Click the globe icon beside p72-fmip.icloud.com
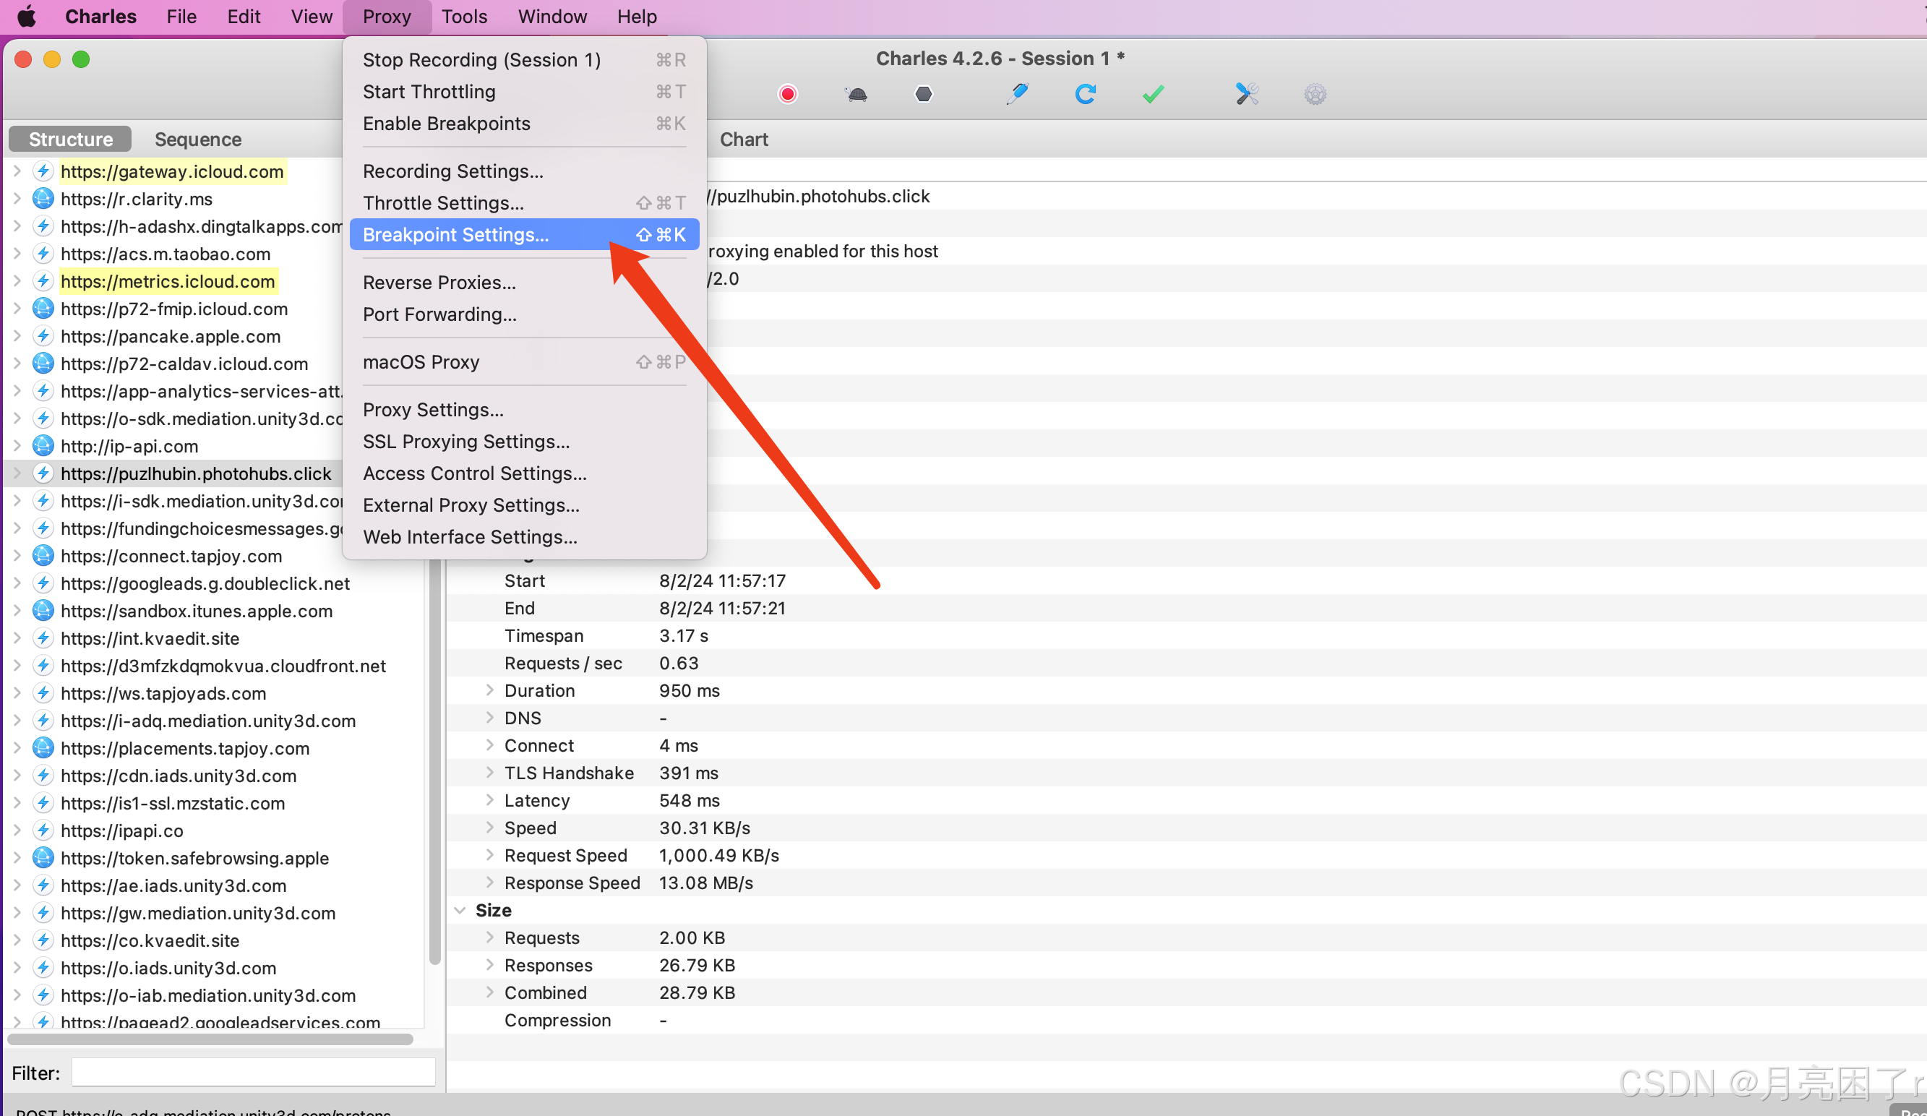This screenshot has width=1927, height=1116. pos(43,309)
